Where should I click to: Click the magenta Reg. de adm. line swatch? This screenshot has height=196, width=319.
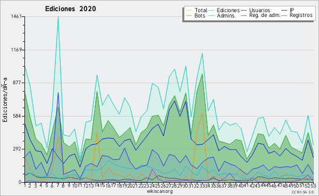[244, 15]
